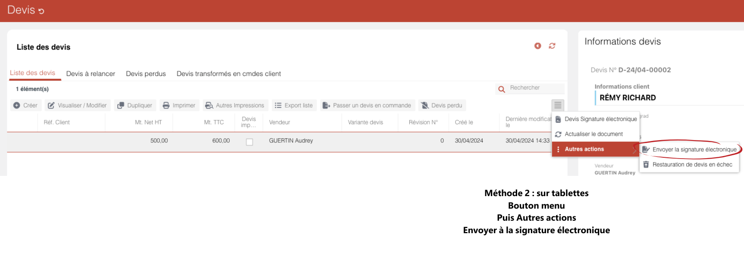Click the red back arrow circle icon

point(537,46)
